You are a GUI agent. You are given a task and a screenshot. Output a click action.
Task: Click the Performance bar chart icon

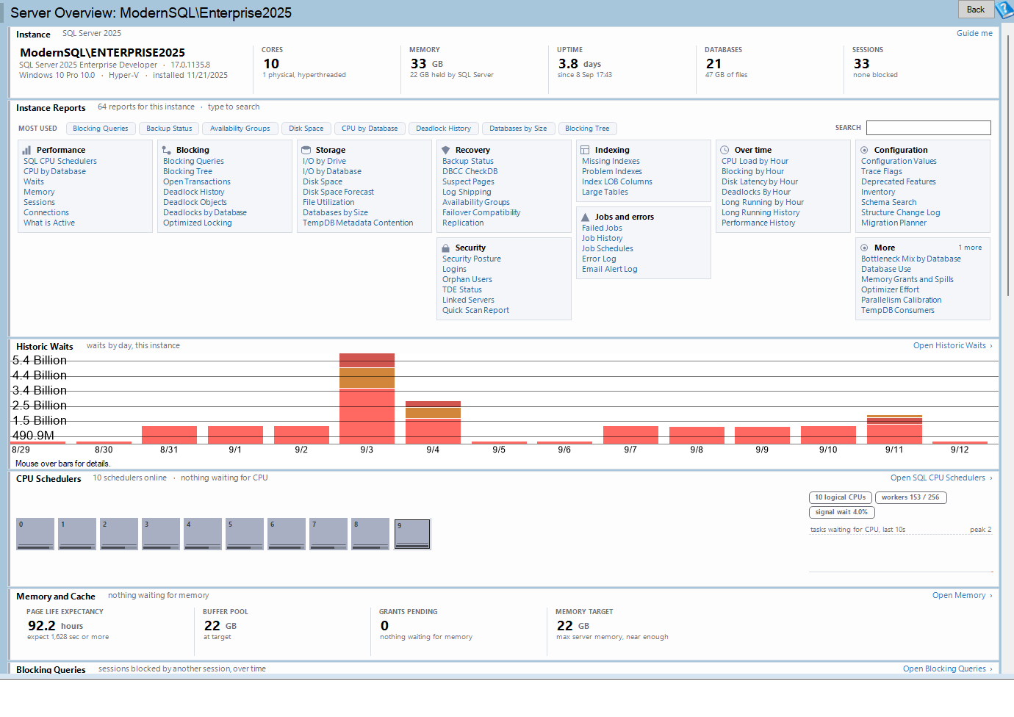(26, 150)
